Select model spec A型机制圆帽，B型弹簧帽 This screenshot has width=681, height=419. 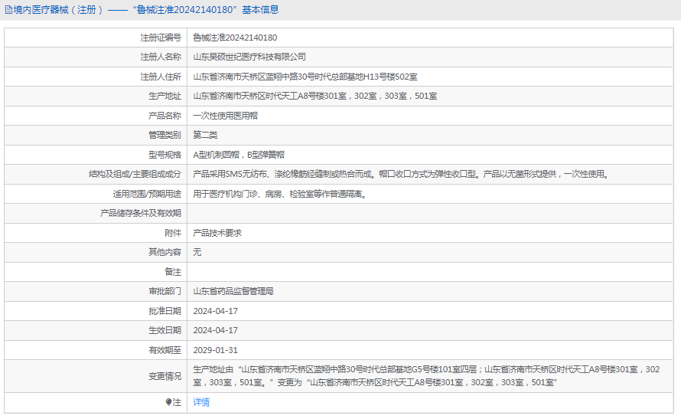239,155
